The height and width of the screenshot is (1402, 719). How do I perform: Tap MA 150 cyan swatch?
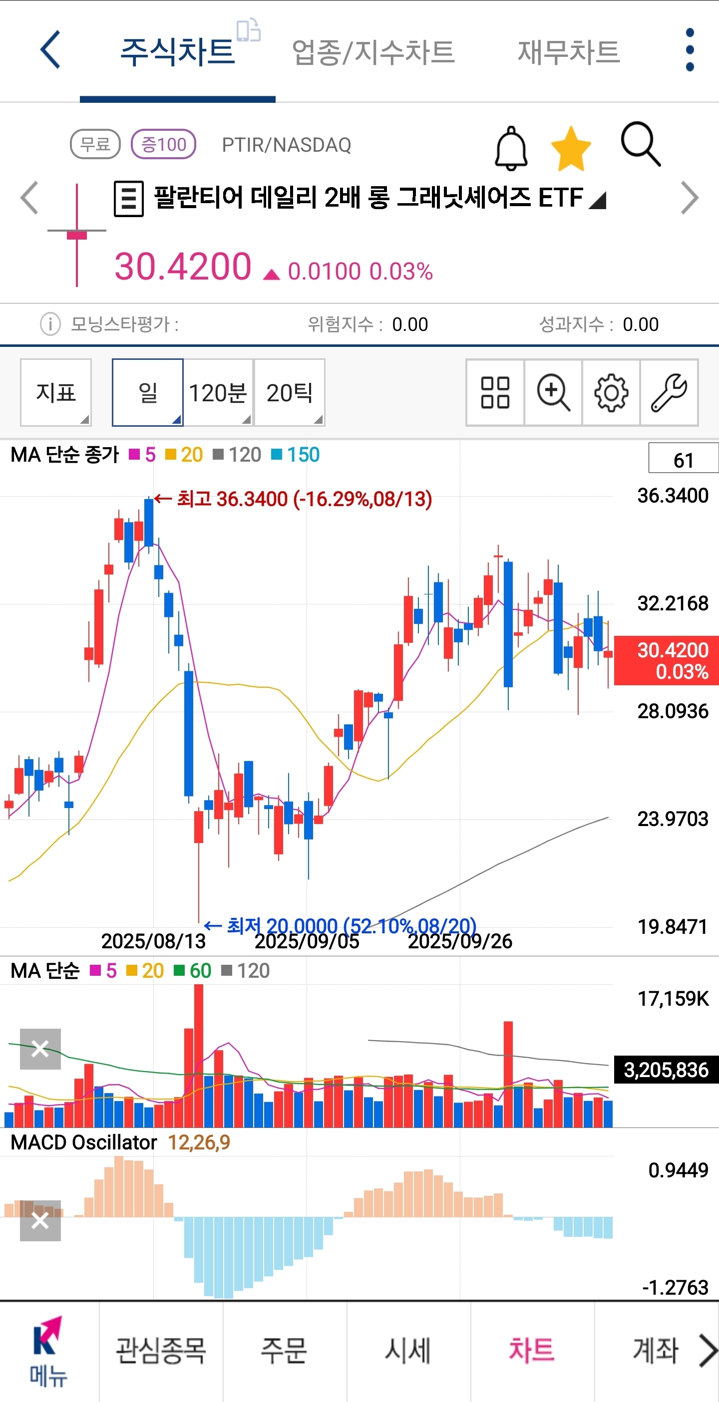click(277, 455)
